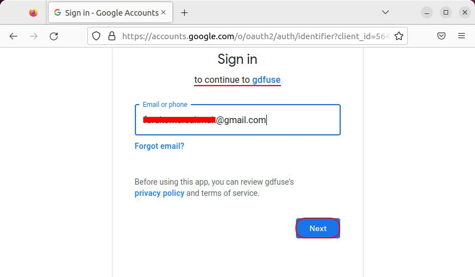Open the privacy policy link
475x277 pixels.
tap(159, 193)
